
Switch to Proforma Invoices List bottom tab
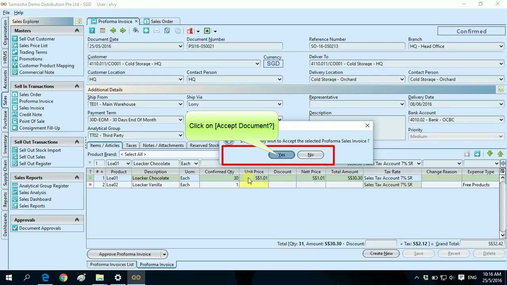point(112,264)
